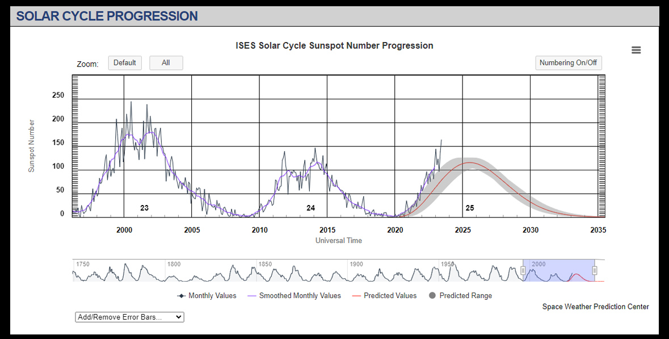Click solar cycle 25 number label

[470, 208]
